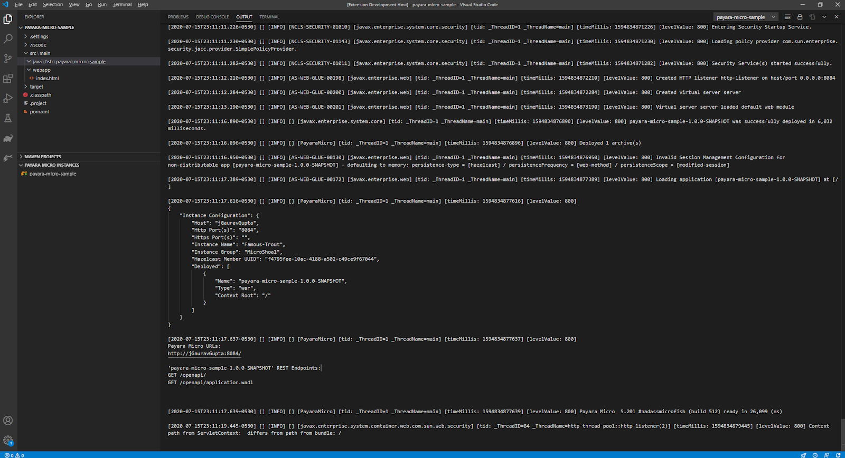The width and height of the screenshot is (845, 458).
Task: Open the Test flask view
Action: coord(8,118)
